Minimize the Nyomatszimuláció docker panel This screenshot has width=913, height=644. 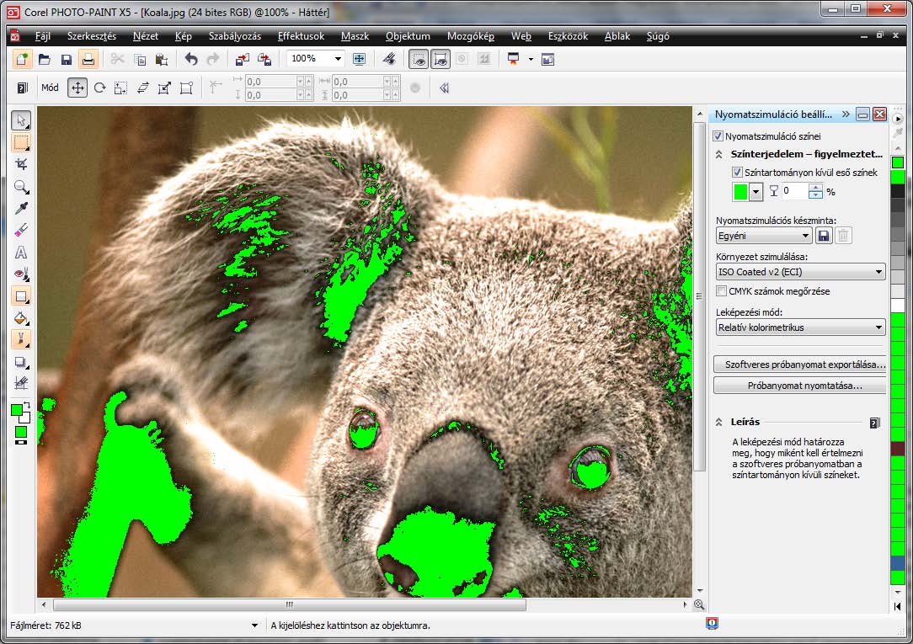[863, 114]
